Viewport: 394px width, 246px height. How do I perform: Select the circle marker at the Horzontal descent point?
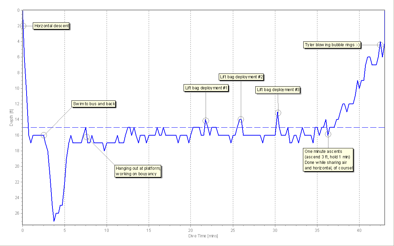coord(23,26)
